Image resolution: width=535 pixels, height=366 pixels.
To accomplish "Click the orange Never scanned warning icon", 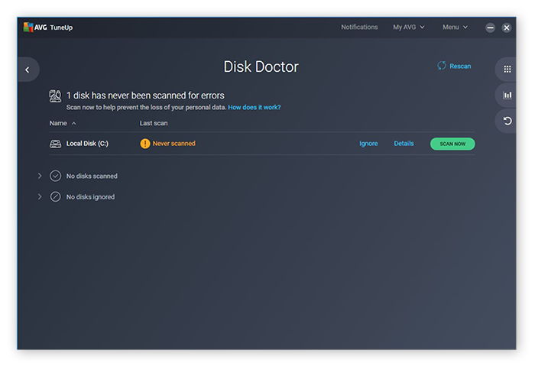I will click(x=145, y=144).
